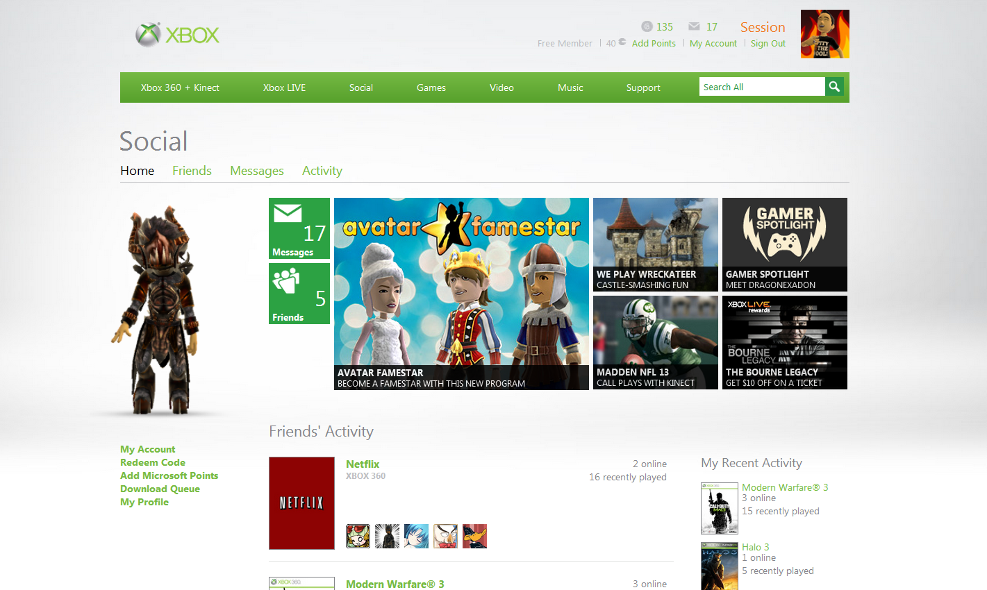Open Netflix title in Friends' Activity
Viewport: 987px width, 590px height.
point(363,464)
